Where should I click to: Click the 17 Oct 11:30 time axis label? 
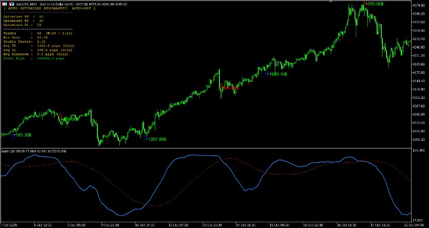click(x=379, y=225)
